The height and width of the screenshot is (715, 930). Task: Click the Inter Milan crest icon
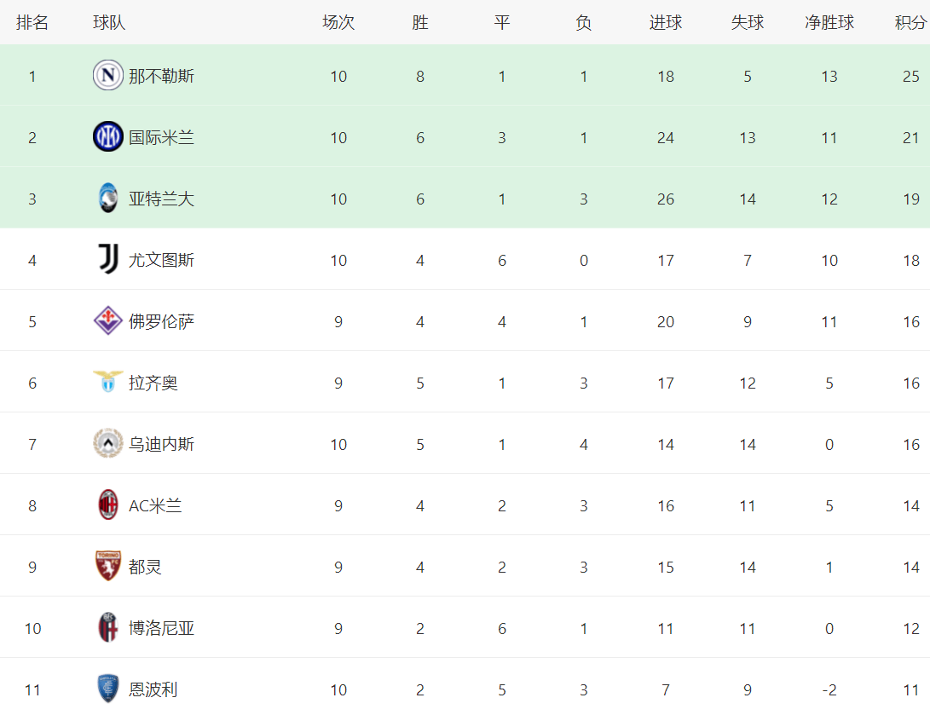coord(108,137)
